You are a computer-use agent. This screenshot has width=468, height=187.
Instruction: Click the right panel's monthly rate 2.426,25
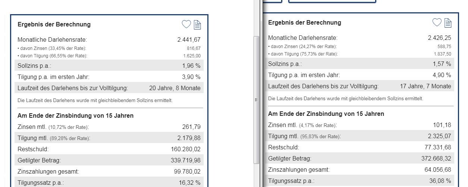[439, 38]
